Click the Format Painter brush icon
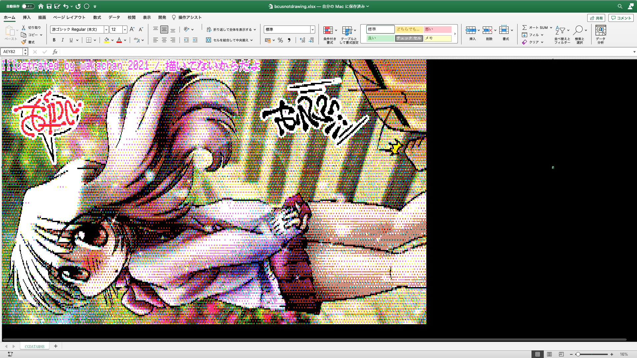This screenshot has width=637, height=358. pos(24,42)
